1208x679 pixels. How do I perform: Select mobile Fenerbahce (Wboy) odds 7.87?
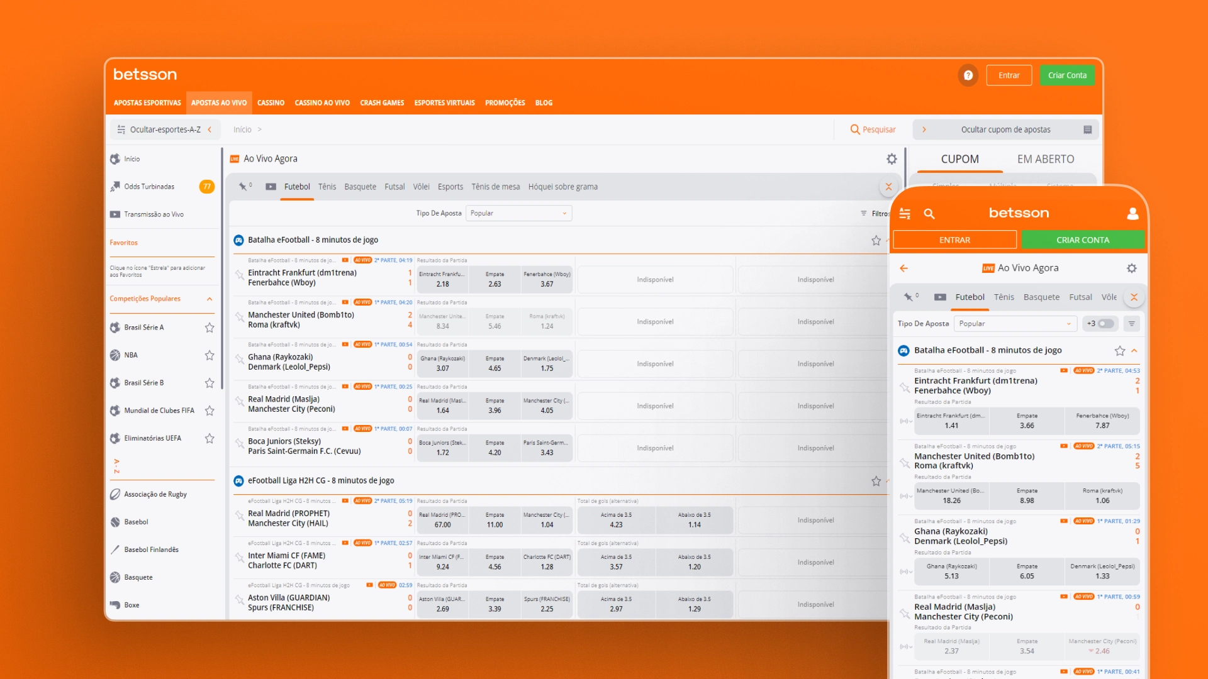pyautogui.click(x=1102, y=421)
